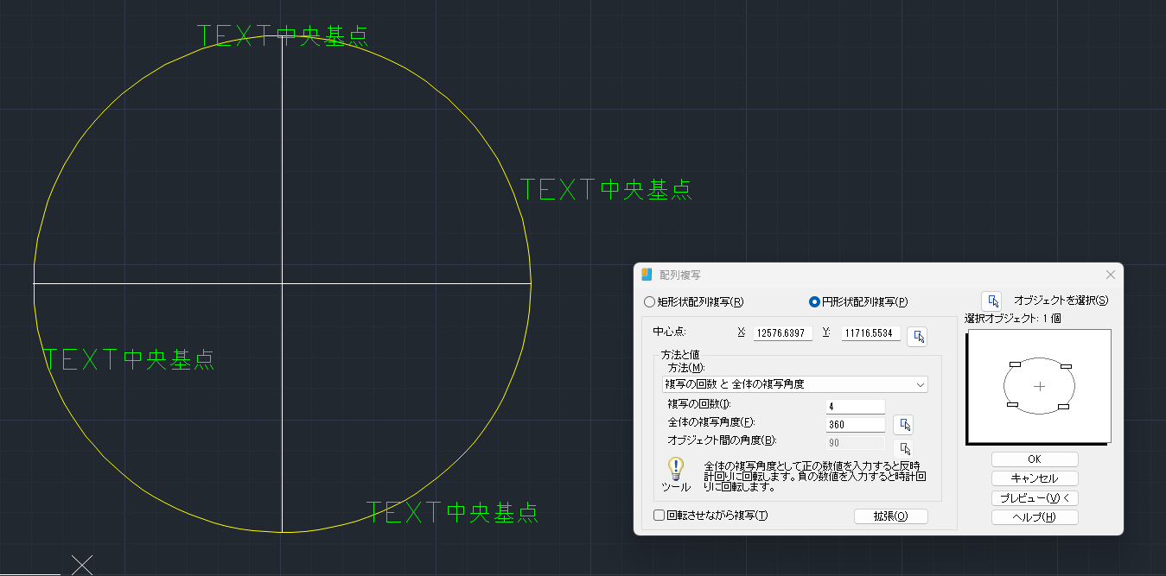The image size is (1166, 576).
Task: Click the オブジェクトを選択 pick icon
Action: tap(992, 300)
